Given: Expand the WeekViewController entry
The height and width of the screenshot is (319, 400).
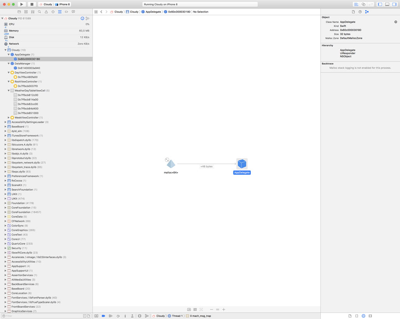Looking at the screenshot, I should tap(9, 117).
